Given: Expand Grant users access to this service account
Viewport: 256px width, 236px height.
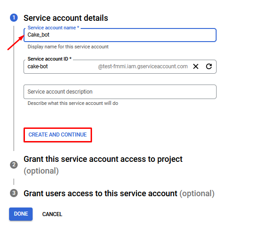Looking at the screenshot, I should tap(101, 194).
